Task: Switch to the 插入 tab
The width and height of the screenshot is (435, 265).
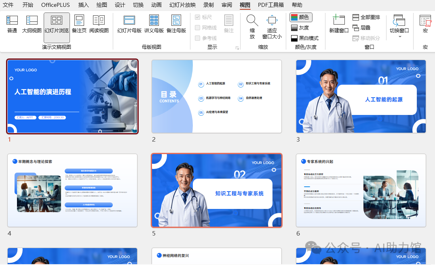Action: (x=83, y=5)
